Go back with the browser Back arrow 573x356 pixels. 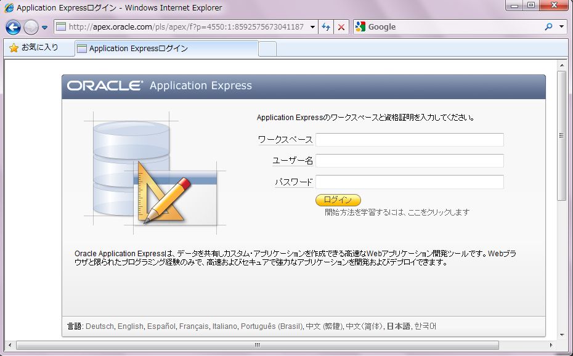point(13,27)
